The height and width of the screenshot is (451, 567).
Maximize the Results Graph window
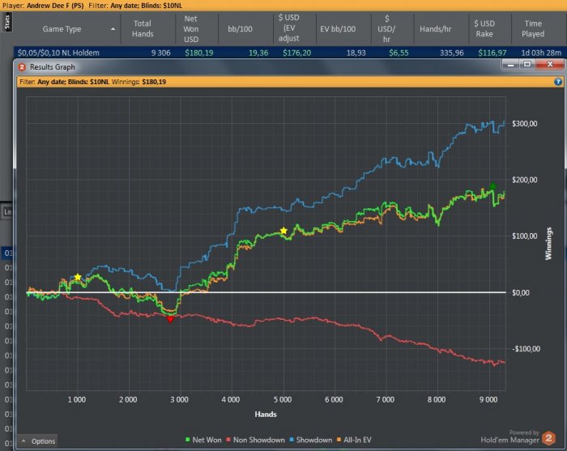point(528,66)
